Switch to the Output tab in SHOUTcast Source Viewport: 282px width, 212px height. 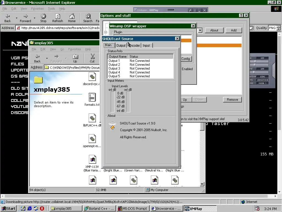(121, 46)
